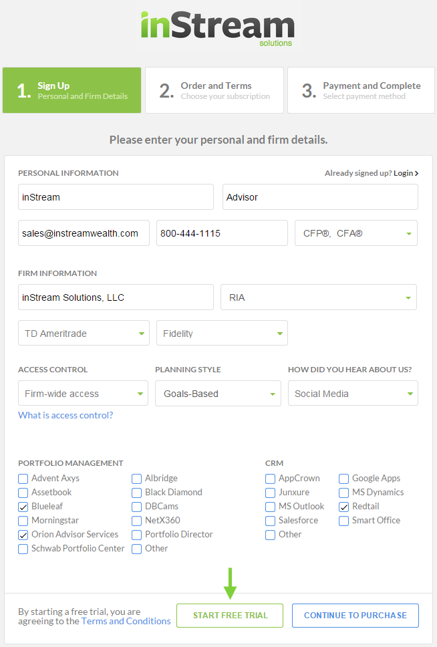Go to Payment and Complete step
This screenshot has width=437, height=647.
click(361, 90)
